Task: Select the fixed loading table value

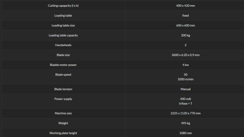Action: click(x=186, y=15)
